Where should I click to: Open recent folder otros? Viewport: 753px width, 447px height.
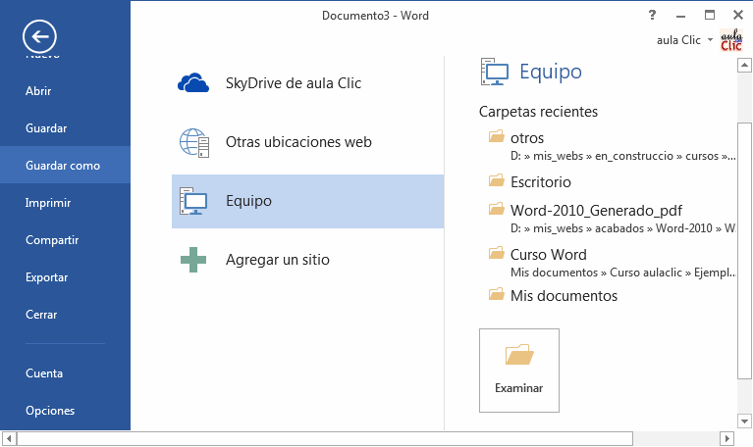pos(527,138)
